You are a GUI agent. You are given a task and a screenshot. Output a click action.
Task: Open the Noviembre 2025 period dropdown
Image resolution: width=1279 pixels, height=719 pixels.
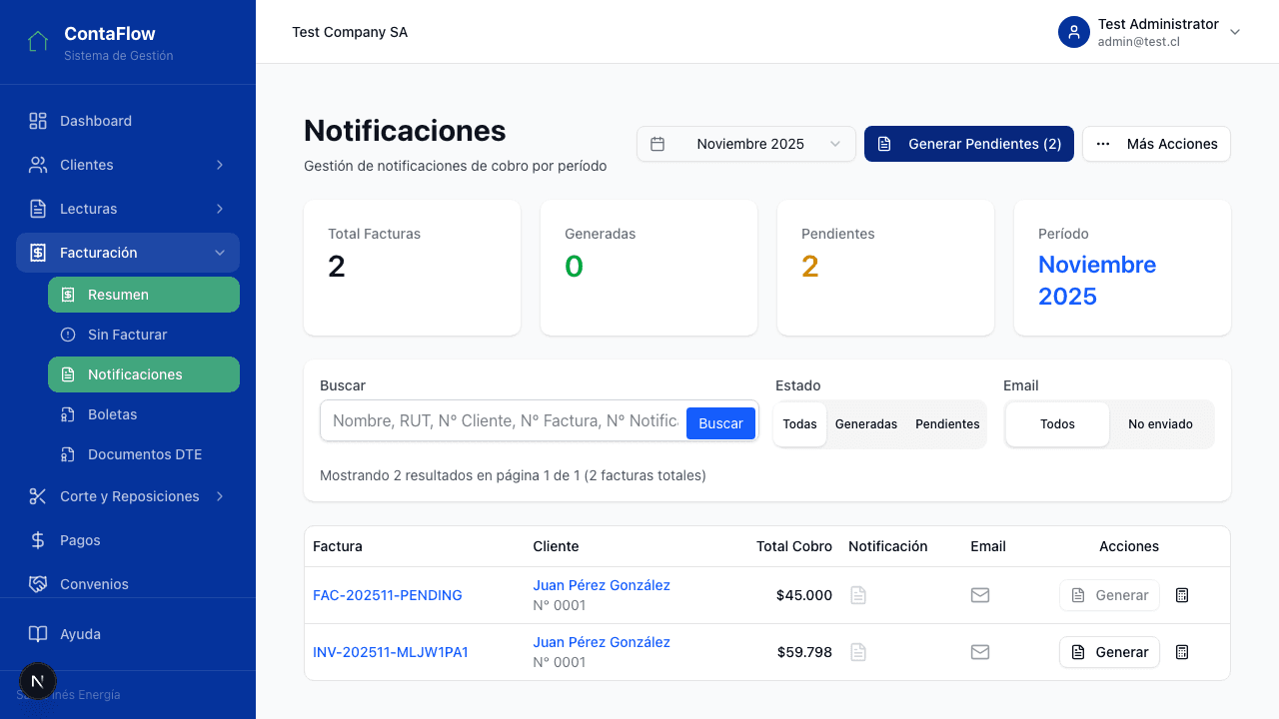(x=746, y=144)
